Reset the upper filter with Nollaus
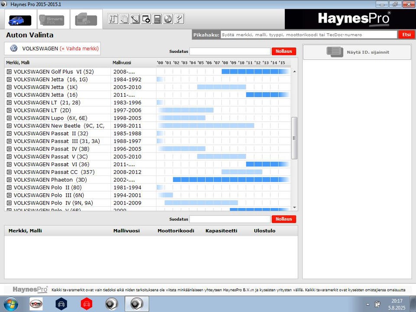416x312 pixels. point(283,51)
